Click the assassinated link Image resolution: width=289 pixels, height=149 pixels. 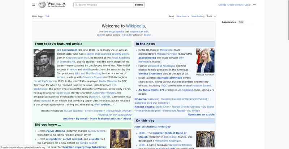coord(147,58)
